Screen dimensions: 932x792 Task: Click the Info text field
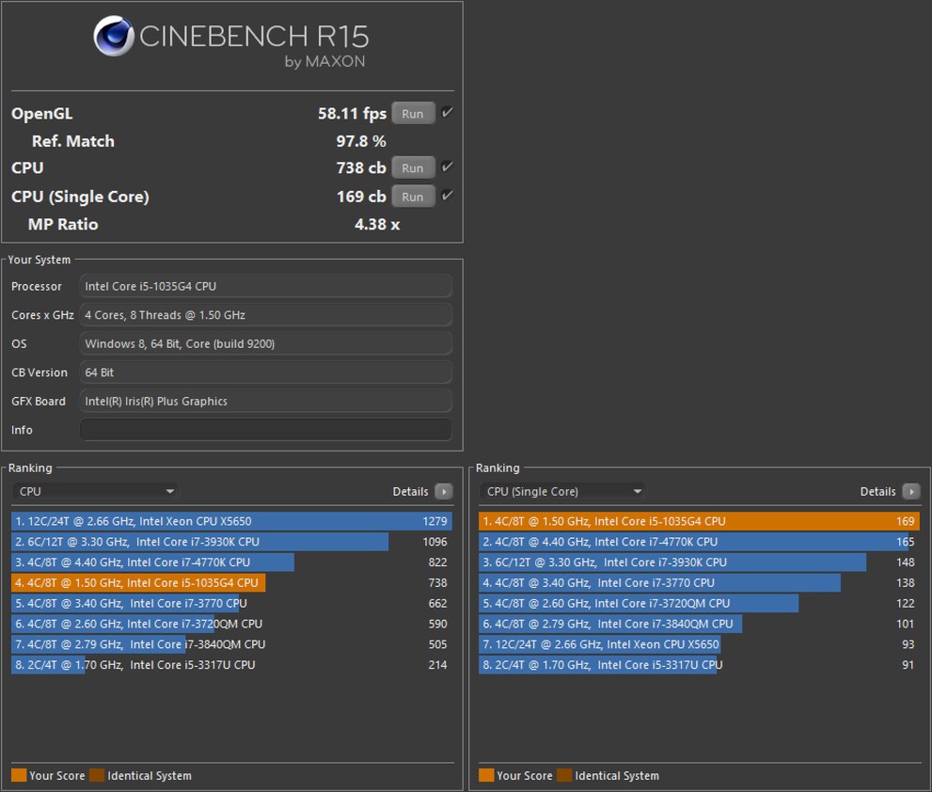(266, 430)
